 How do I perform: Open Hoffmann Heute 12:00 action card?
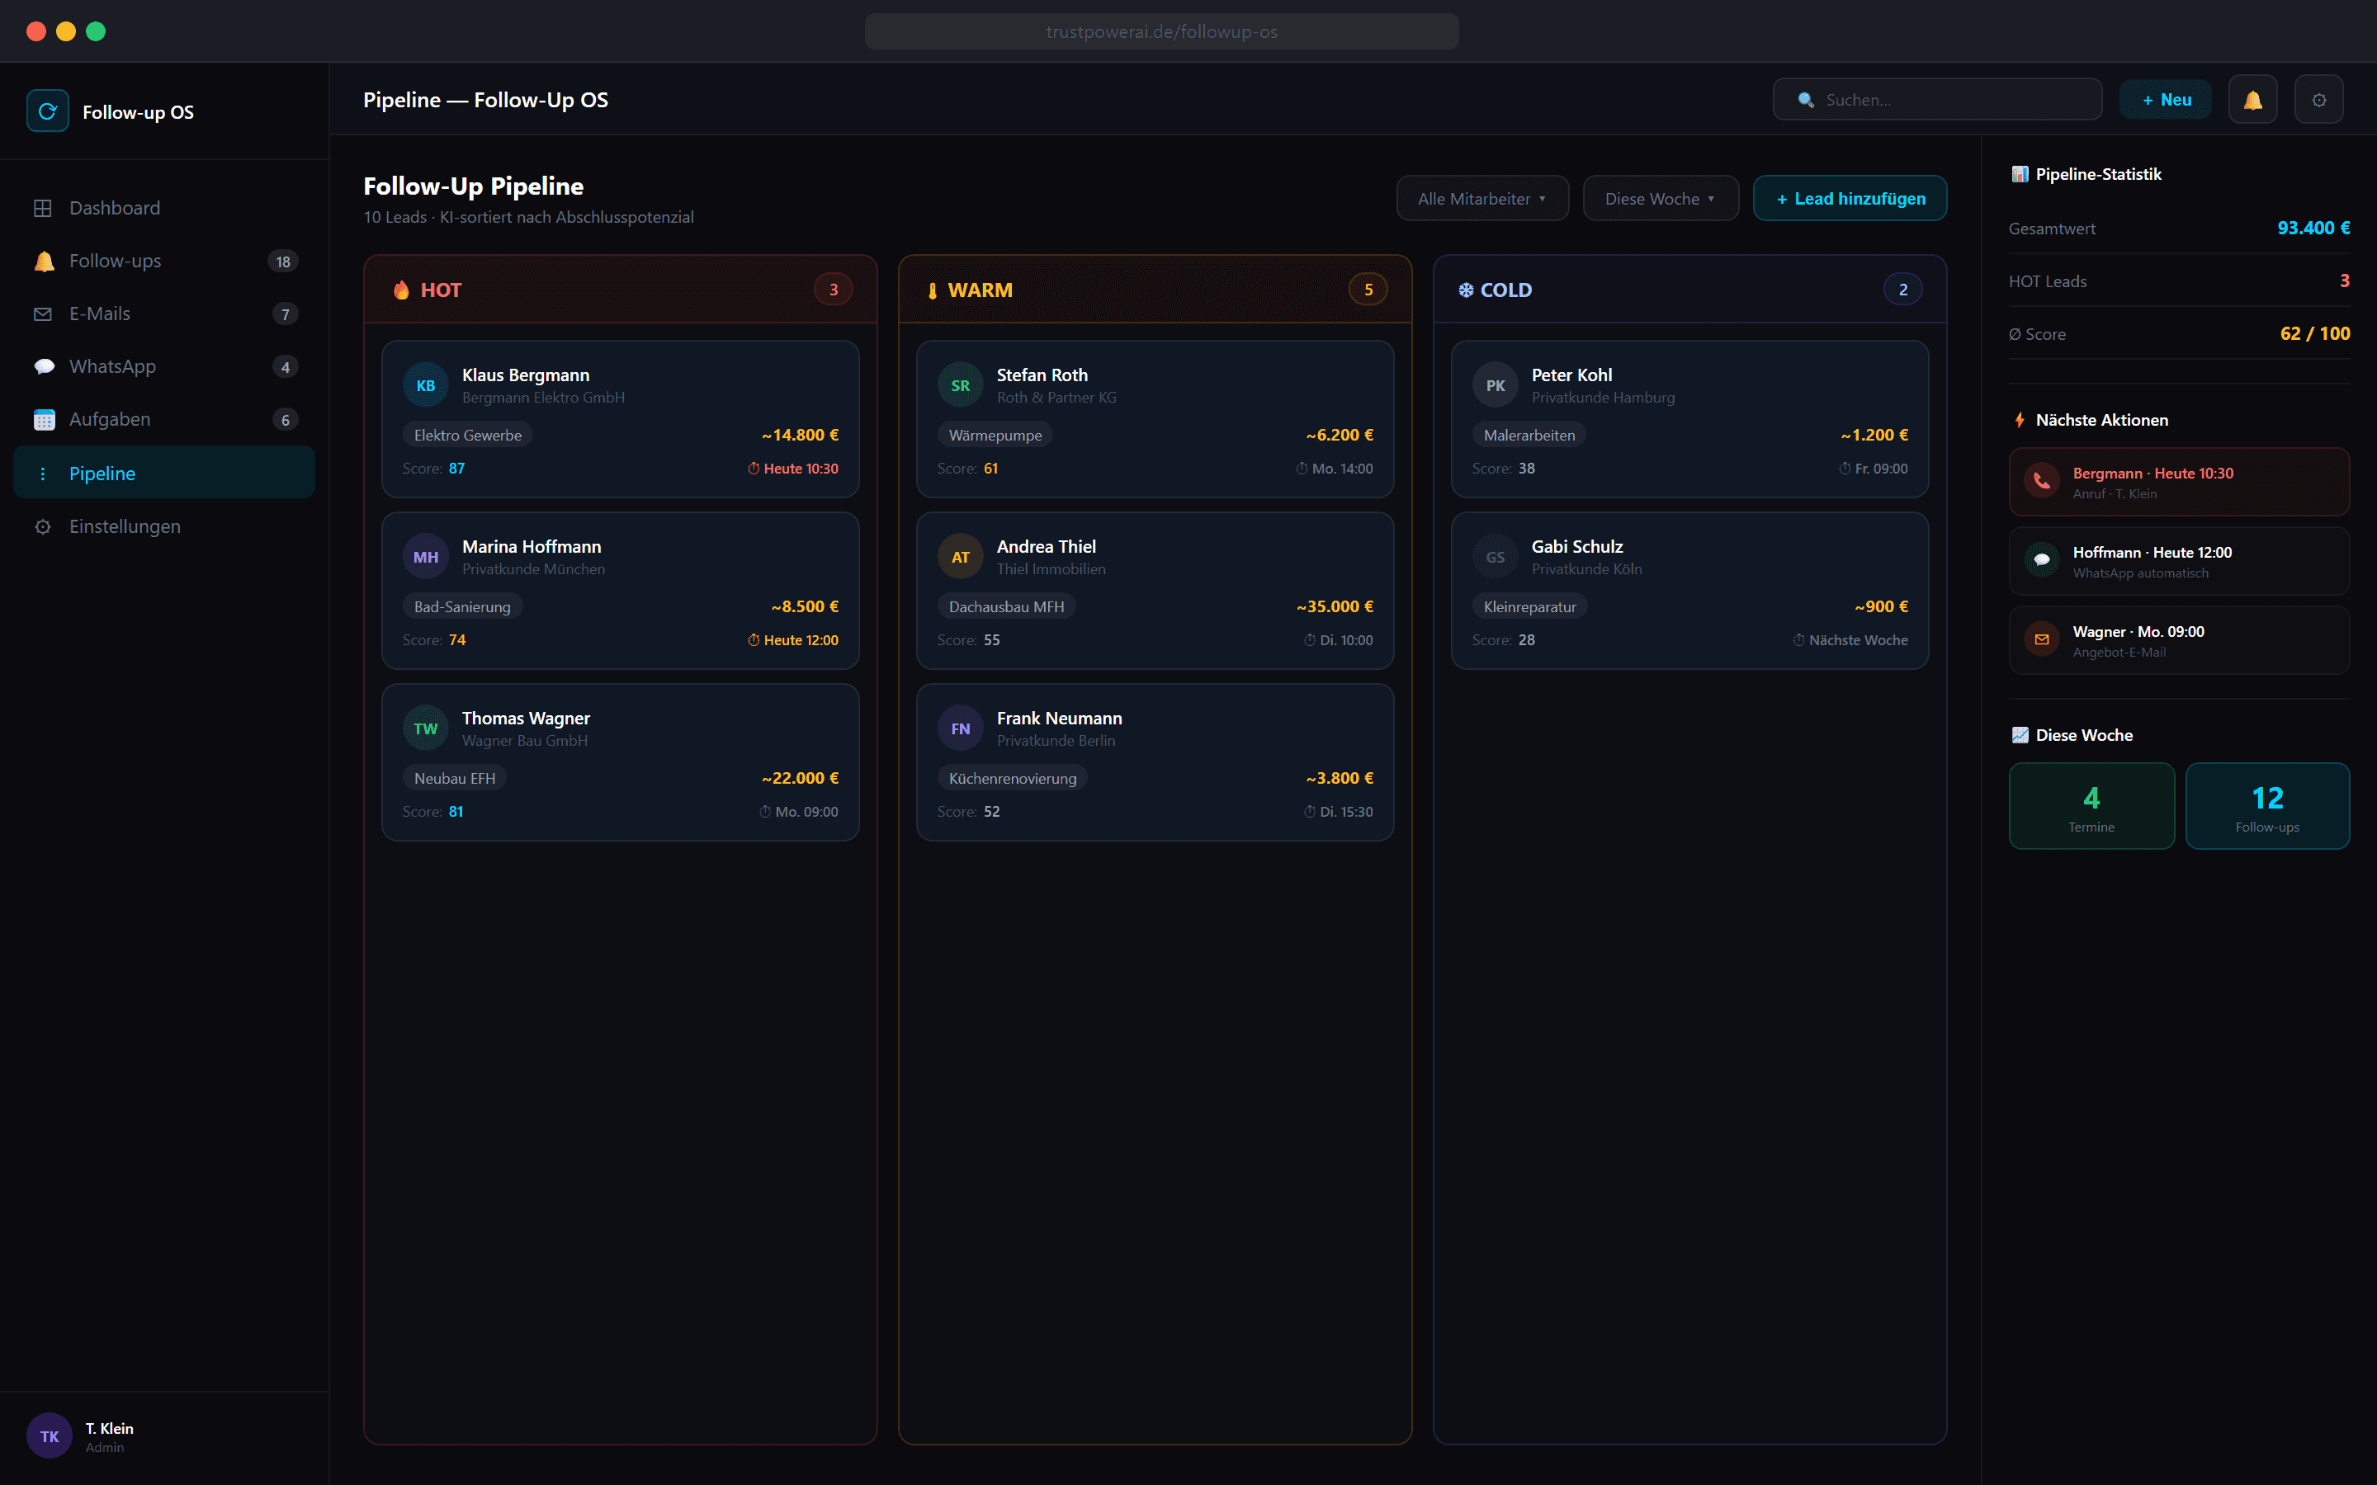click(2179, 561)
